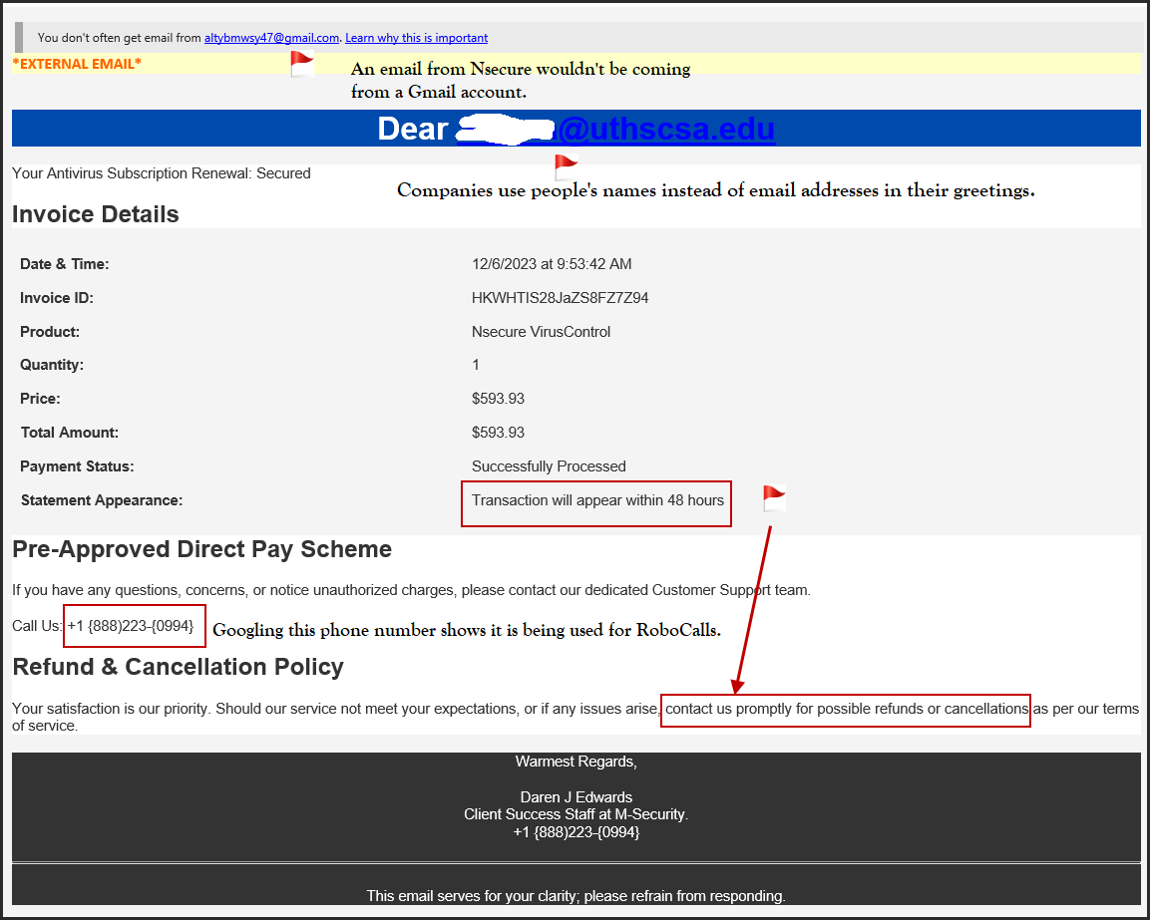1150x920 pixels.
Task: Click the red flag below the Dear greeting banner
Action: (566, 166)
